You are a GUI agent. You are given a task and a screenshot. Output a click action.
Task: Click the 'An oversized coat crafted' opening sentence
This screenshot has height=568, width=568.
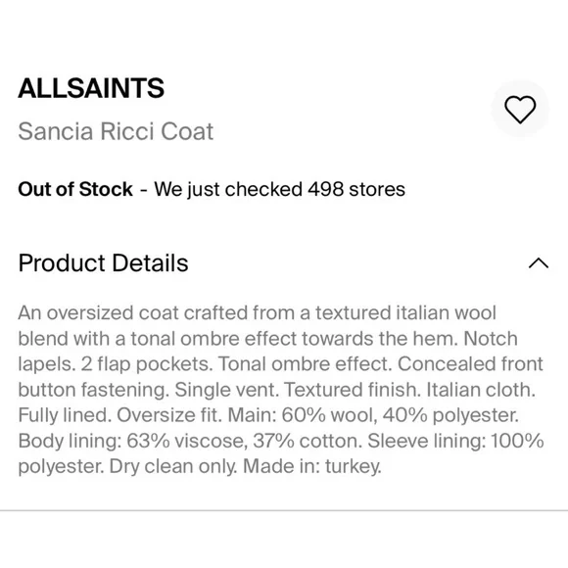coord(134,312)
